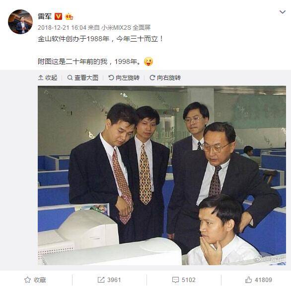Viewport: 291px width, 286px height.
Task: Click the tongue-out emoji in post
Action: tap(148, 61)
